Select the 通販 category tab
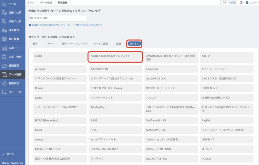This screenshot has height=165, width=259. click(x=118, y=44)
